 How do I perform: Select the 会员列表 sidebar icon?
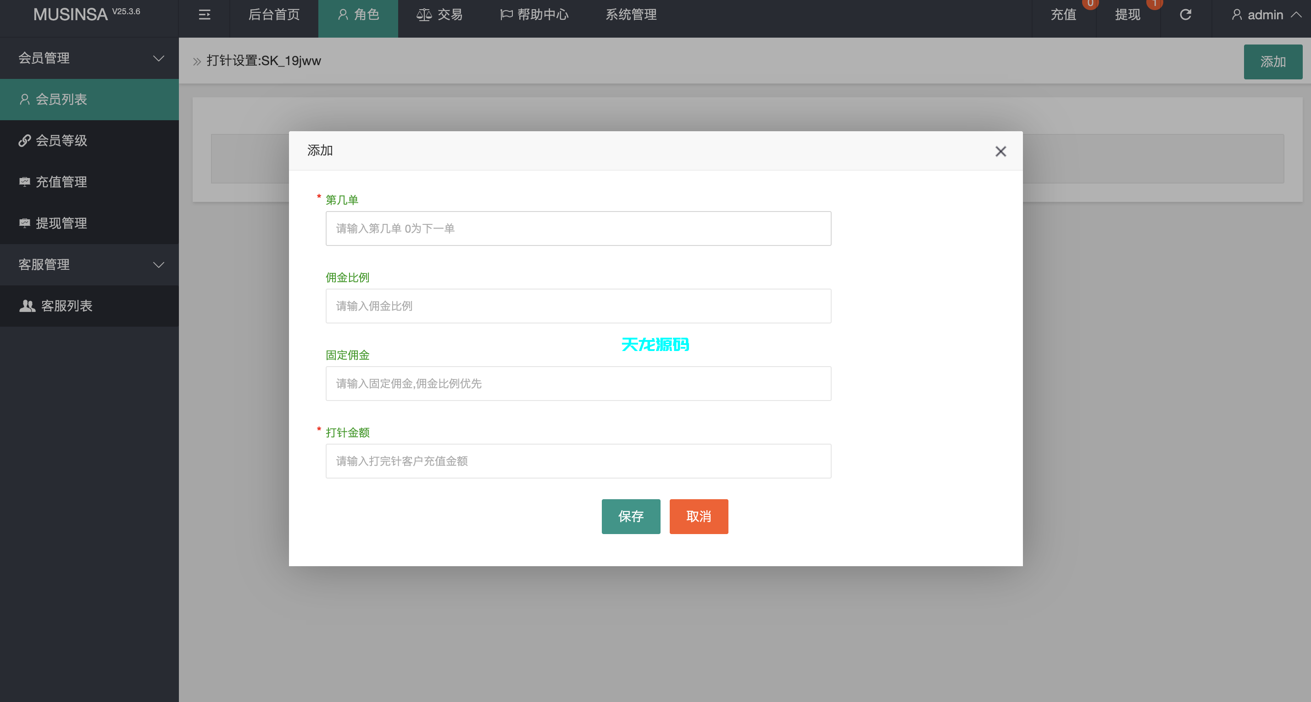coord(24,99)
